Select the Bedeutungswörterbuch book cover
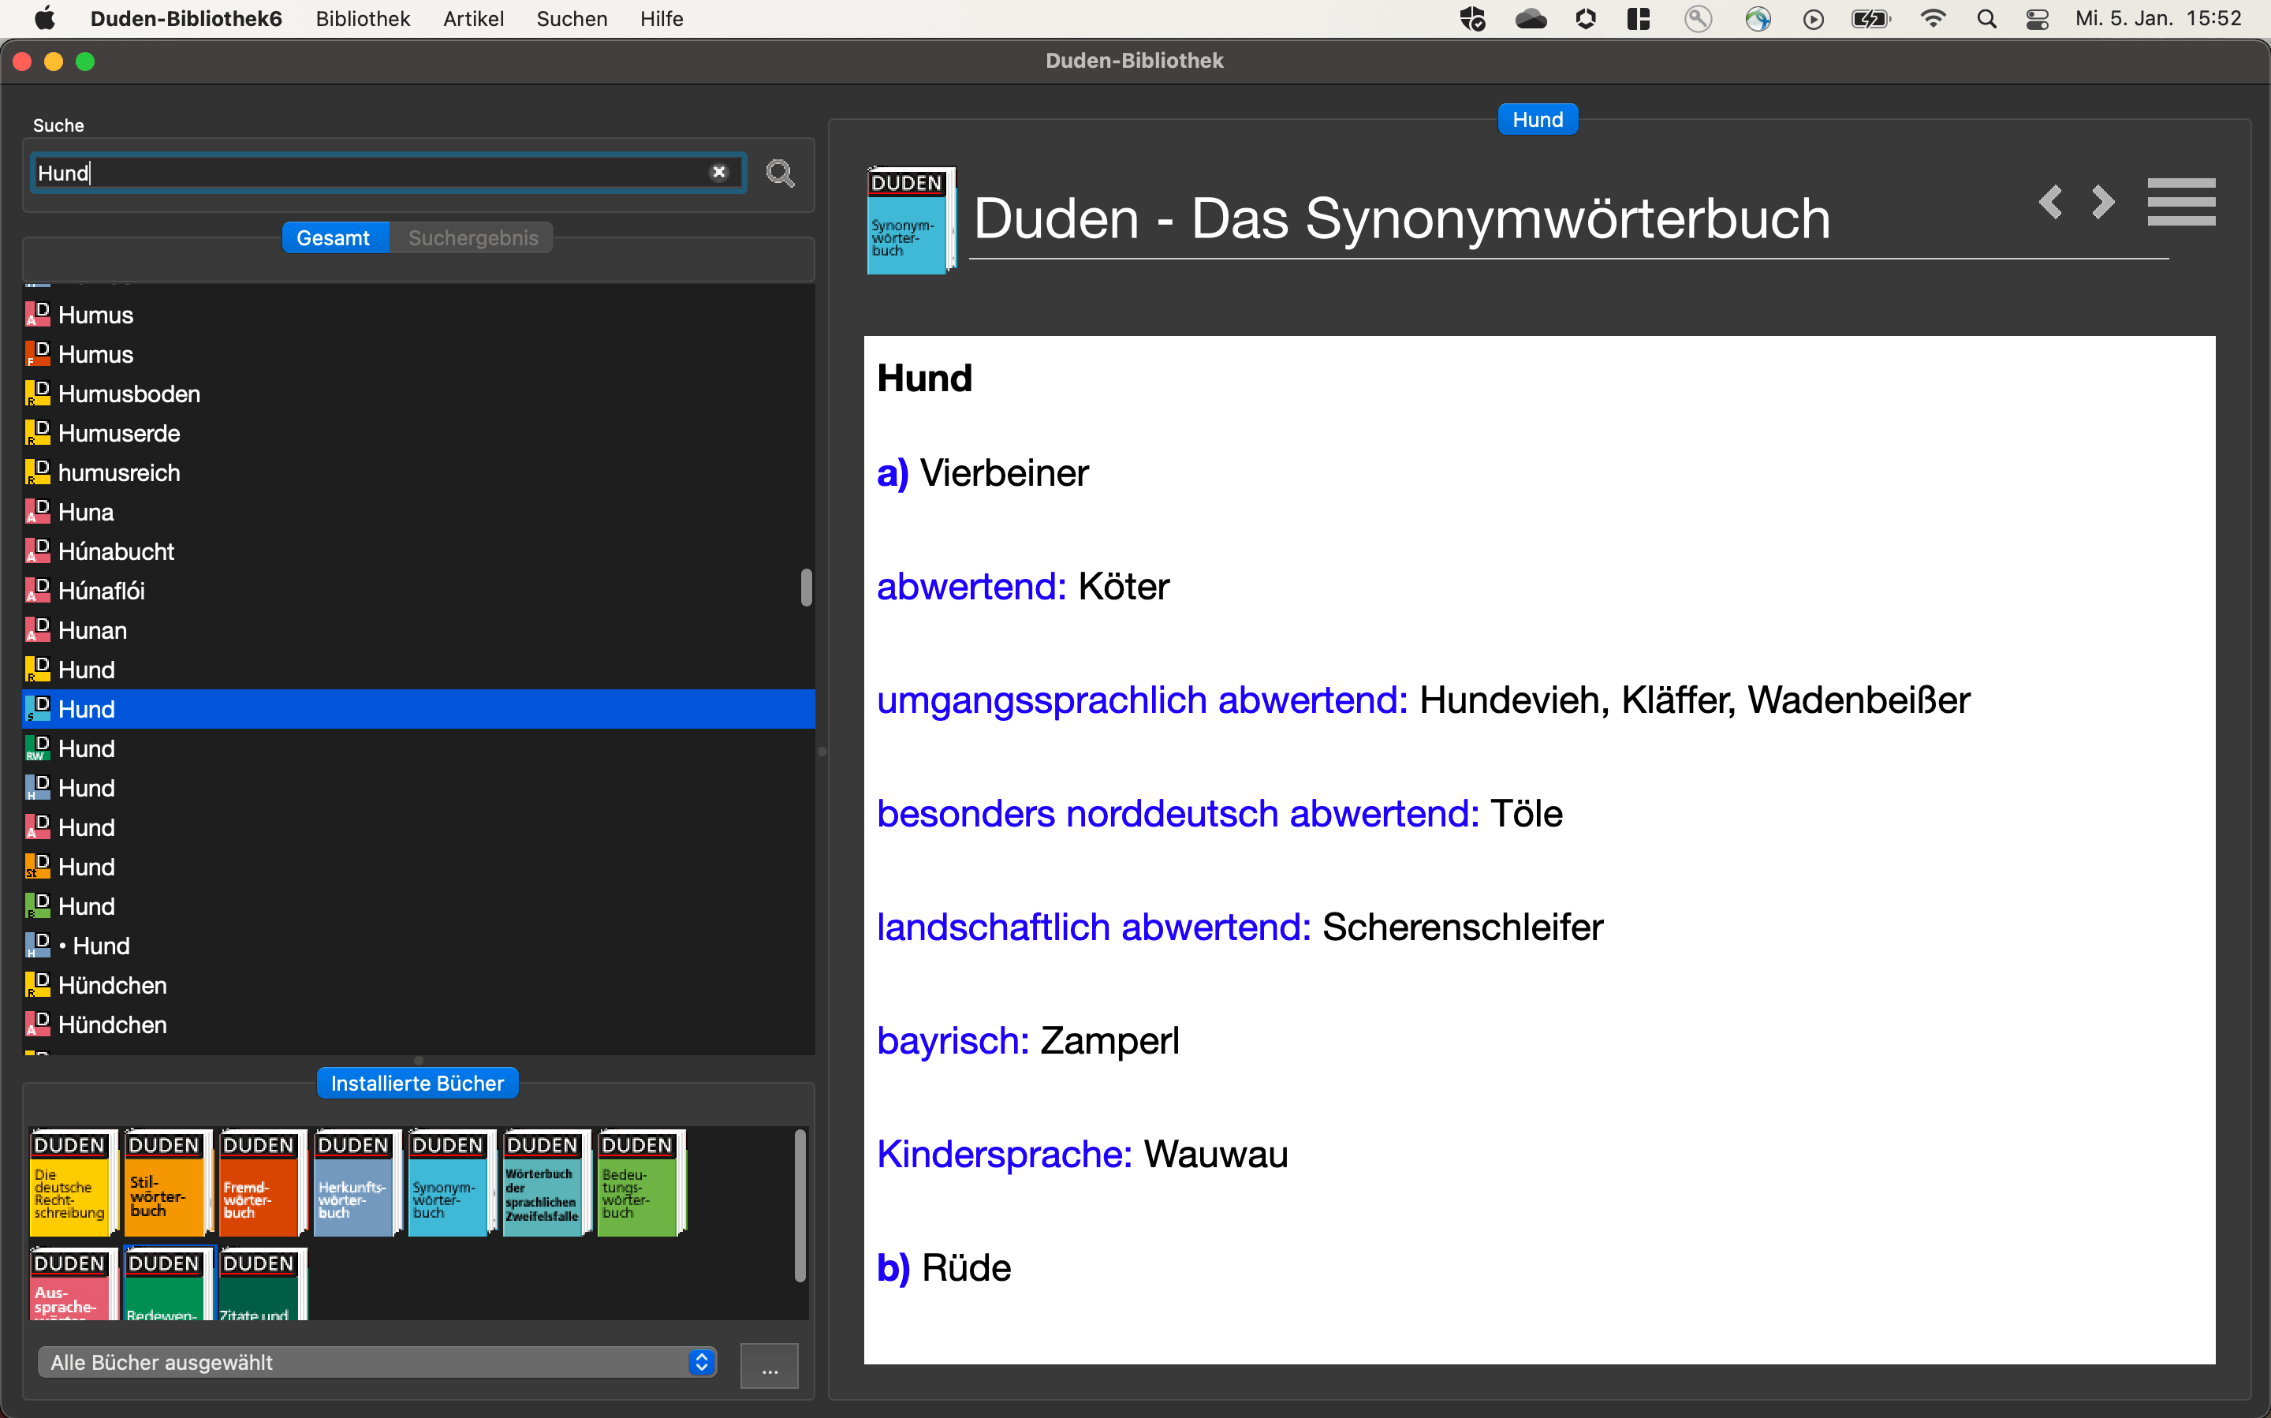The height and width of the screenshot is (1418, 2271). [639, 1184]
